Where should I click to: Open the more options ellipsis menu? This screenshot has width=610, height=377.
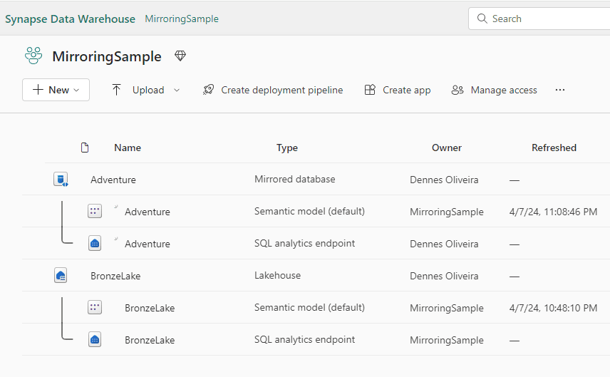(560, 90)
